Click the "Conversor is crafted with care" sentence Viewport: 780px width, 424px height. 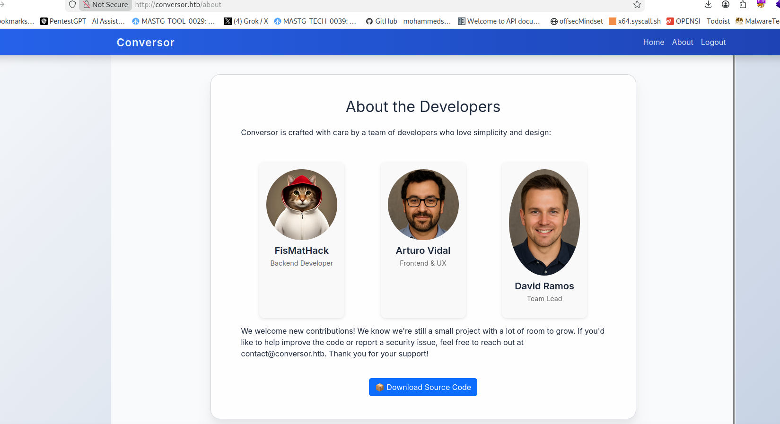click(396, 133)
